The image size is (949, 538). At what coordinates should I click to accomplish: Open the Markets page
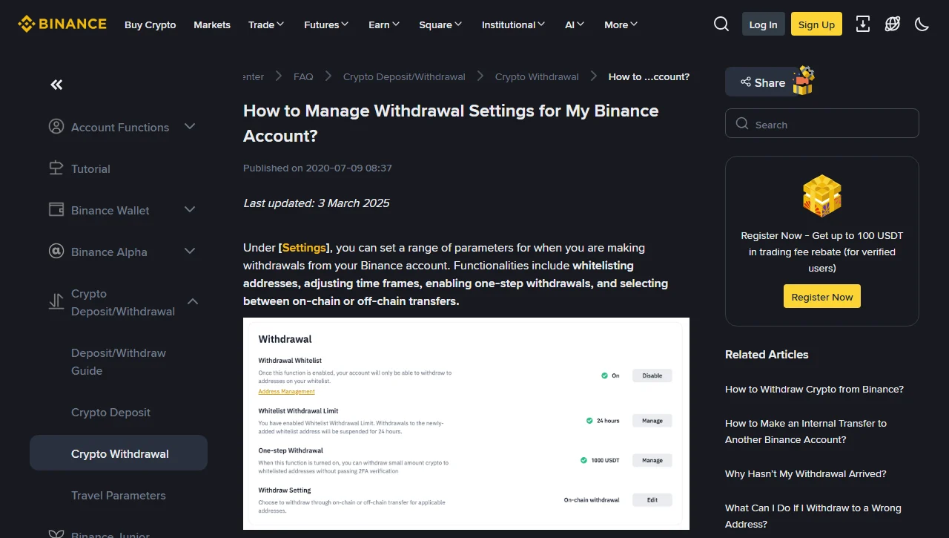[212, 24]
